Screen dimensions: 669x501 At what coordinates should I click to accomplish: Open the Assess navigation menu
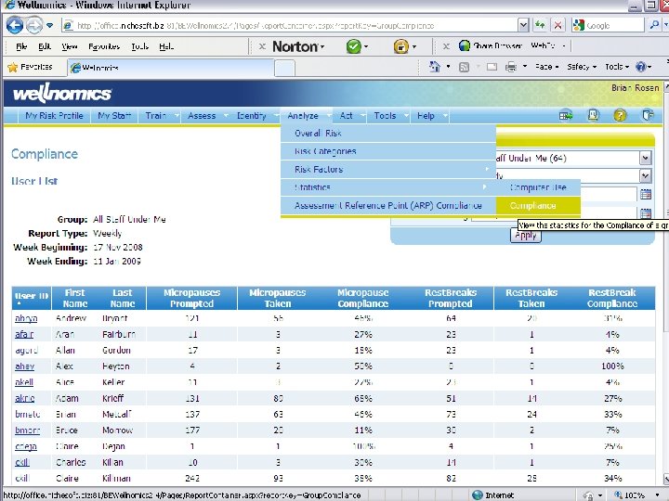(205, 115)
